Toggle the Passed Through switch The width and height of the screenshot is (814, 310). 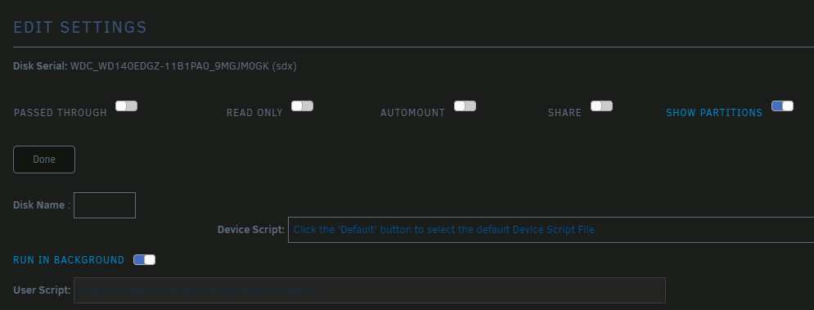(x=126, y=106)
